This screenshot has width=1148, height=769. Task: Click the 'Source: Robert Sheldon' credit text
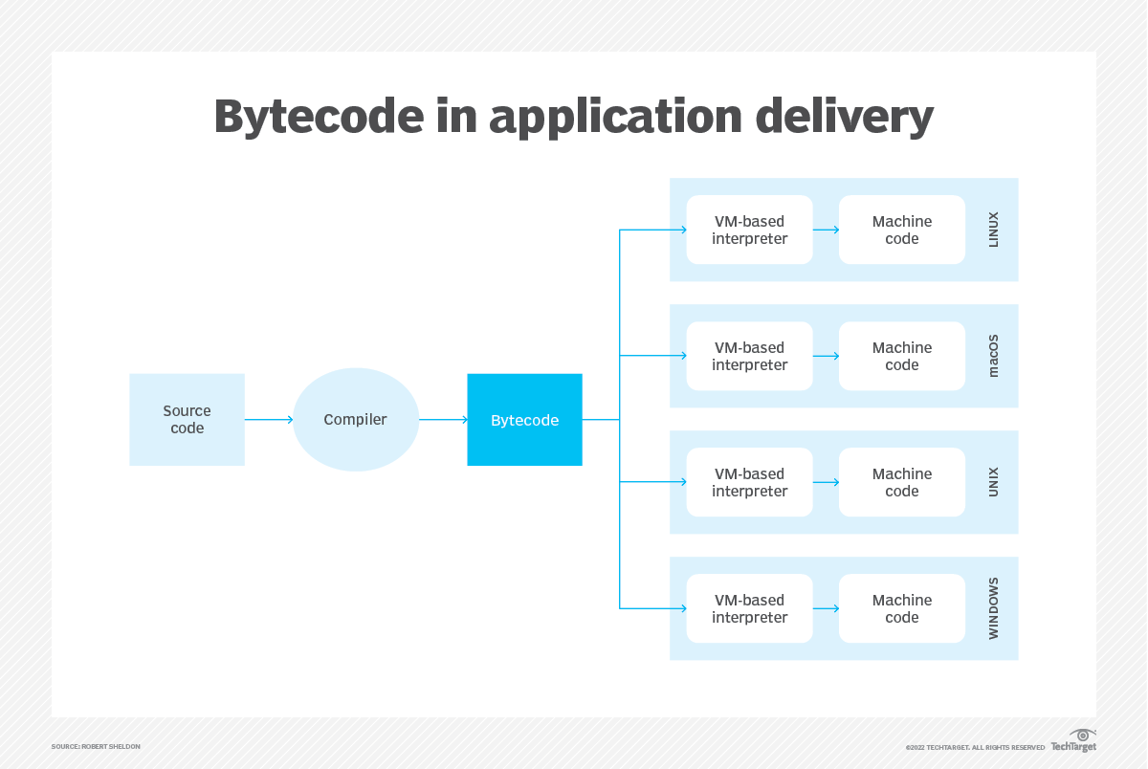click(96, 746)
